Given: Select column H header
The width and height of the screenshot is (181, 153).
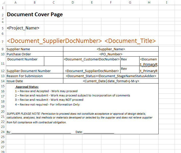Looking at the screenshot, I should pyautogui.click(x=149, y=3).
